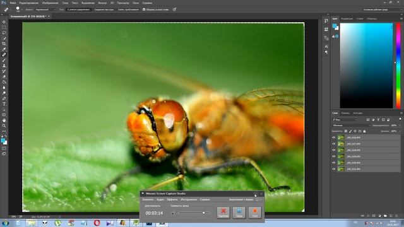Select 'Создание текстуры' healing type
404x227 pixels.
(x=104, y=9)
